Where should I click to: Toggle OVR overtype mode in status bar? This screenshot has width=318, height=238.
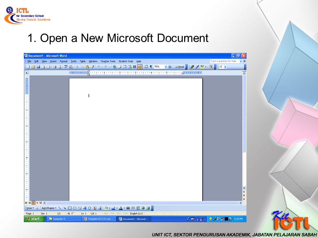pyautogui.click(x=126, y=214)
